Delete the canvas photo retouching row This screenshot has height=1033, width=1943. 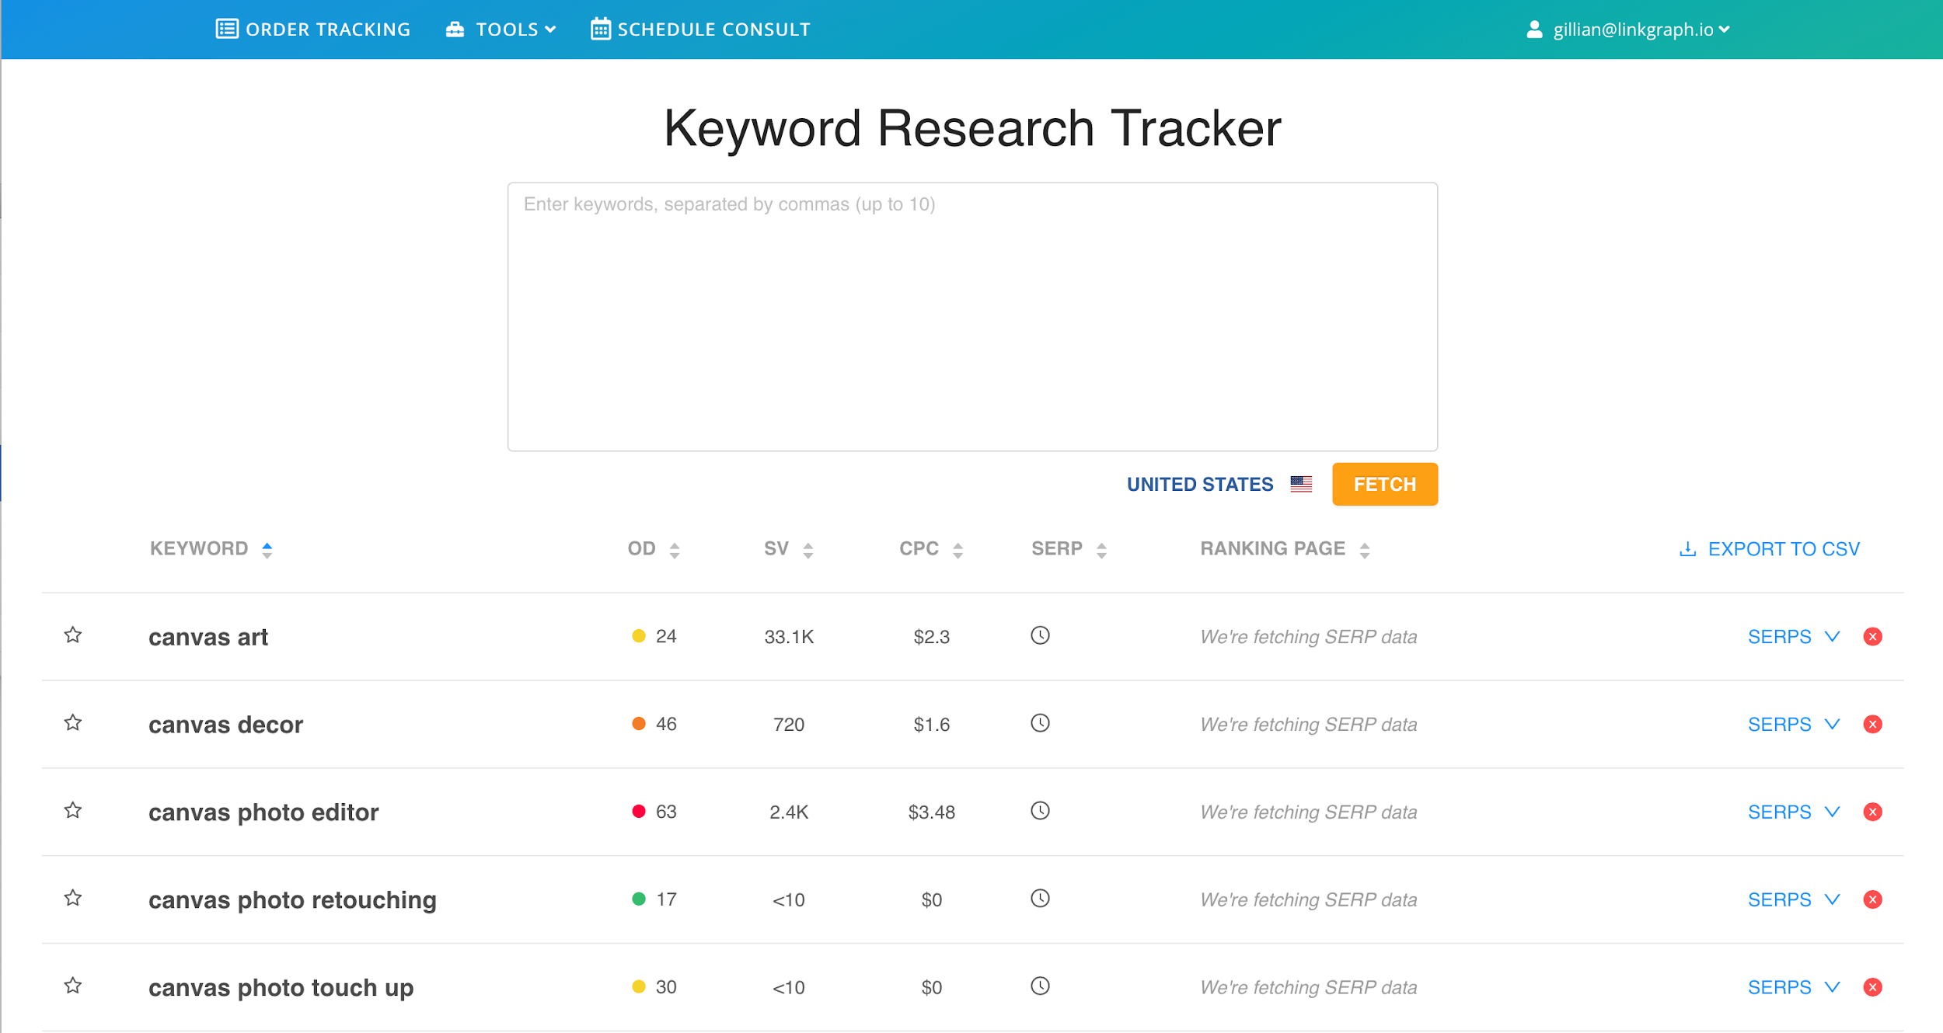[1873, 900]
